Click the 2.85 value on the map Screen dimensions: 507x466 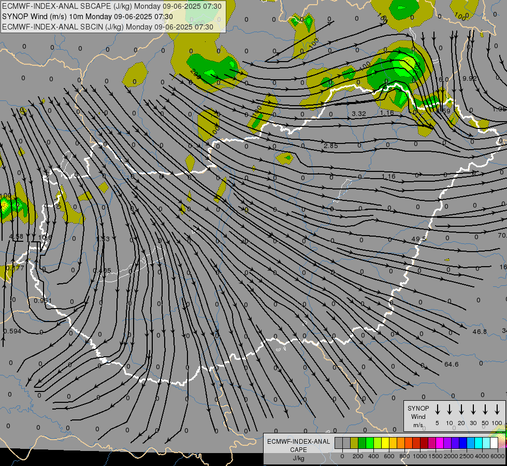[x=331, y=146]
